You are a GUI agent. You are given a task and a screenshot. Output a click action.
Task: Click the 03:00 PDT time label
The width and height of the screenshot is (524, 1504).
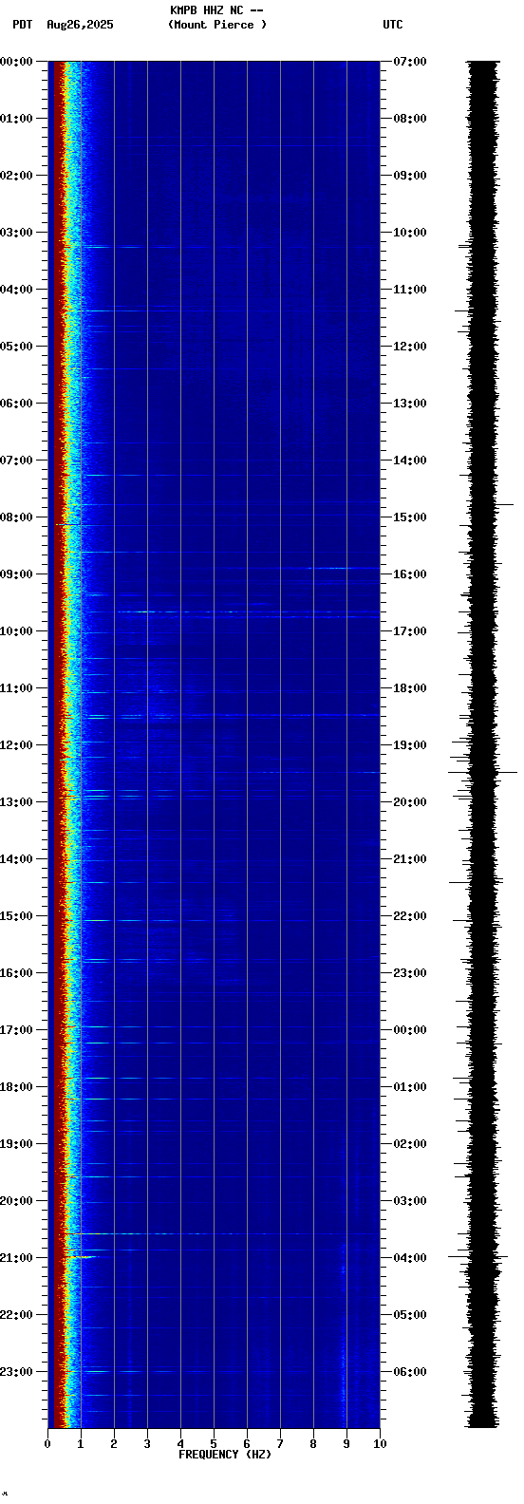(x=16, y=233)
